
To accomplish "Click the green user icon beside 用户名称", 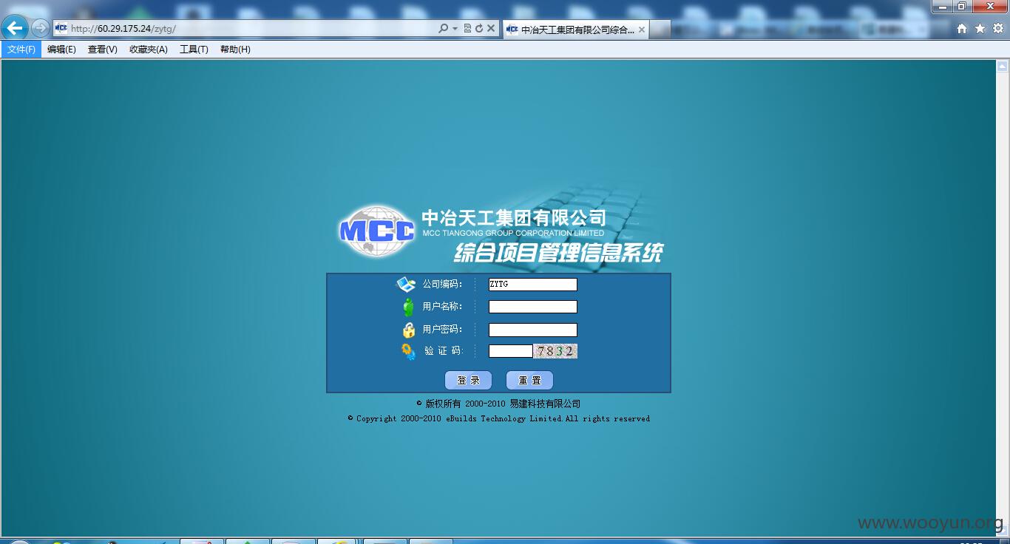I will (x=408, y=307).
